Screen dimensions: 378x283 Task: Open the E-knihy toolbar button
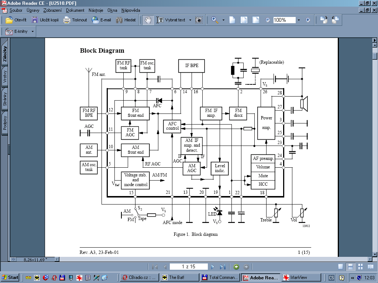tap(16, 32)
